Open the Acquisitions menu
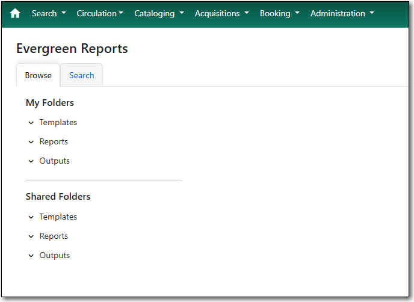The image size is (414, 302). point(222,13)
